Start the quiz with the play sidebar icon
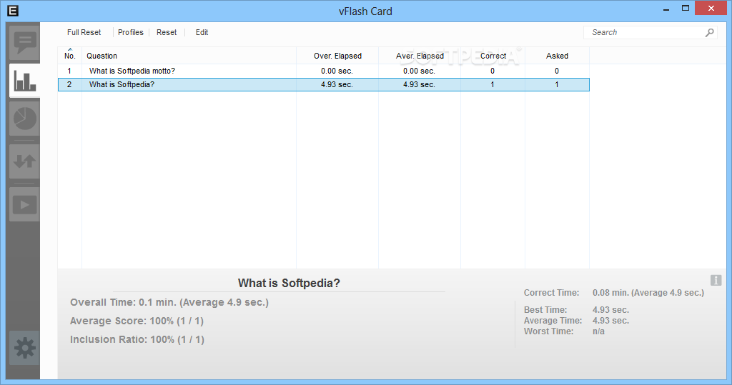Viewport: 732px width, 385px height. point(24,204)
